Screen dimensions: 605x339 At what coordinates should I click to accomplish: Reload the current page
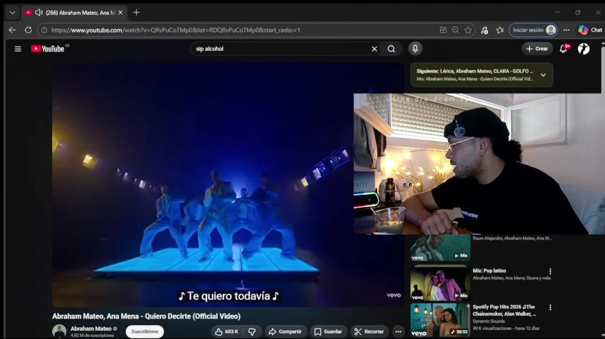click(28, 30)
